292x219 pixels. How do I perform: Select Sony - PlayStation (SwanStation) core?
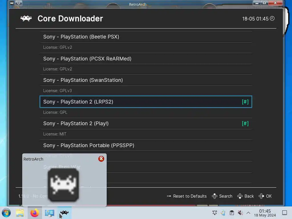tap(146, 80)
